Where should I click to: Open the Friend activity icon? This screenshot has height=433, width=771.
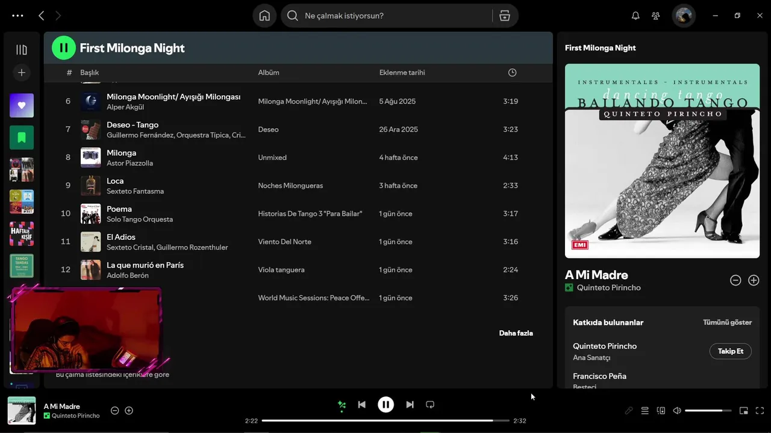pos(656,16)
